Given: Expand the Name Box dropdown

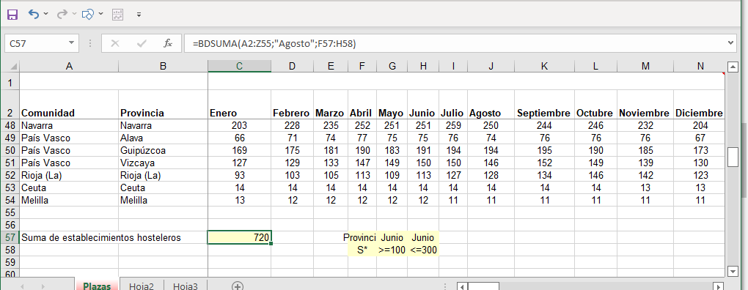Looking at the screenshot, I should (71, 43).
